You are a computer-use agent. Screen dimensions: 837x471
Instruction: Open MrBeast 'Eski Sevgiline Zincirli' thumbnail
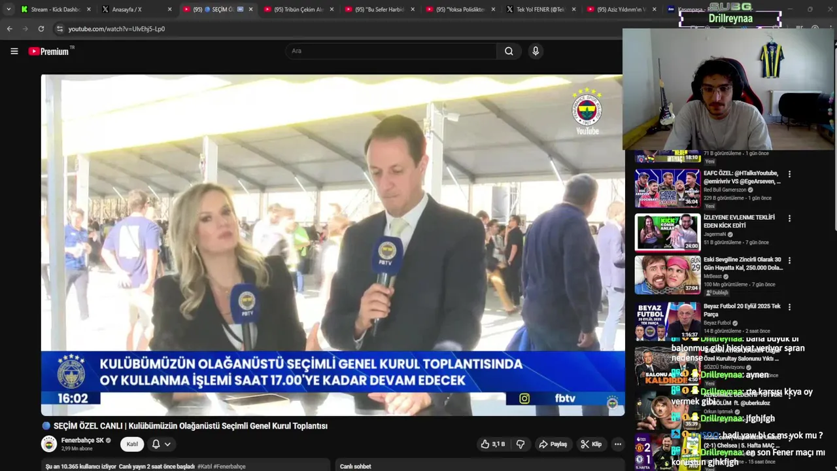pyautogui.click(x=668, y=275)
